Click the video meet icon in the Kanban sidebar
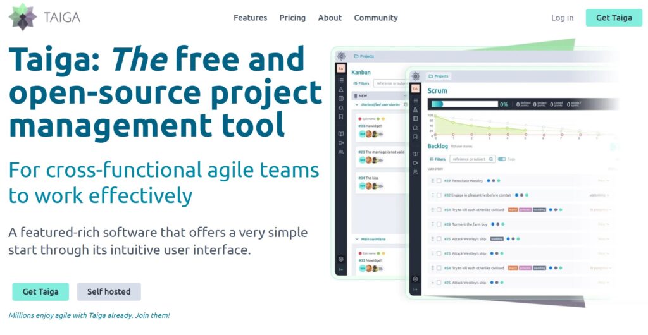Image resolution: width=648 pixels, height=335 pixels. [x=341, y=143]
